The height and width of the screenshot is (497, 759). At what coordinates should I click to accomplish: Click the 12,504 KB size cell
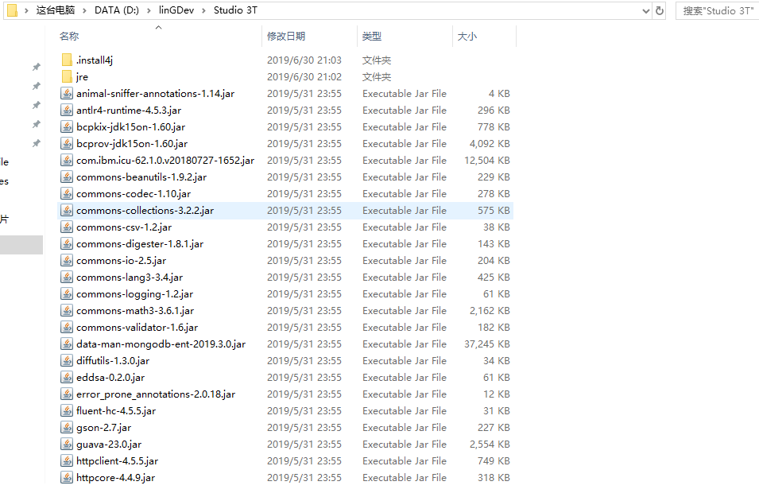pos(487,161)
